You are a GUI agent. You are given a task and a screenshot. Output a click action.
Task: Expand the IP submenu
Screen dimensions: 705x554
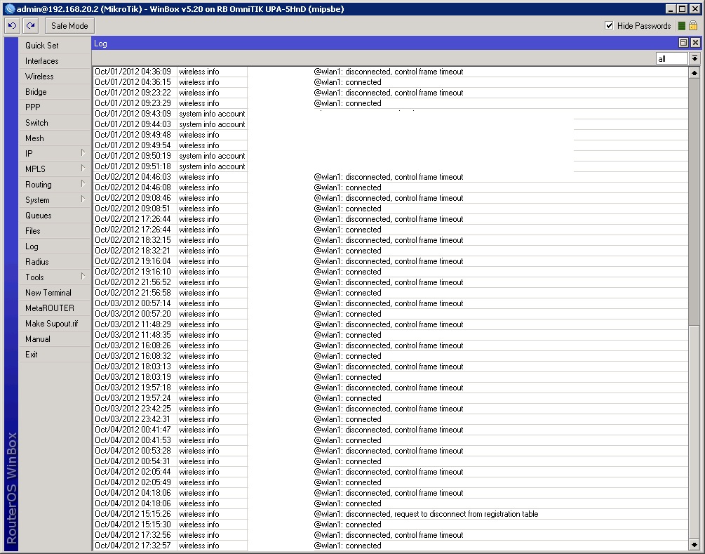click(53, 153)
